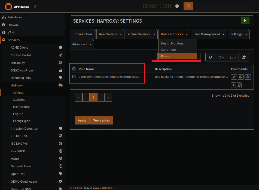Click the DNSCrypt-Proxy lock icon
This screenshot has height=190, width=259.
click(61, 70)
